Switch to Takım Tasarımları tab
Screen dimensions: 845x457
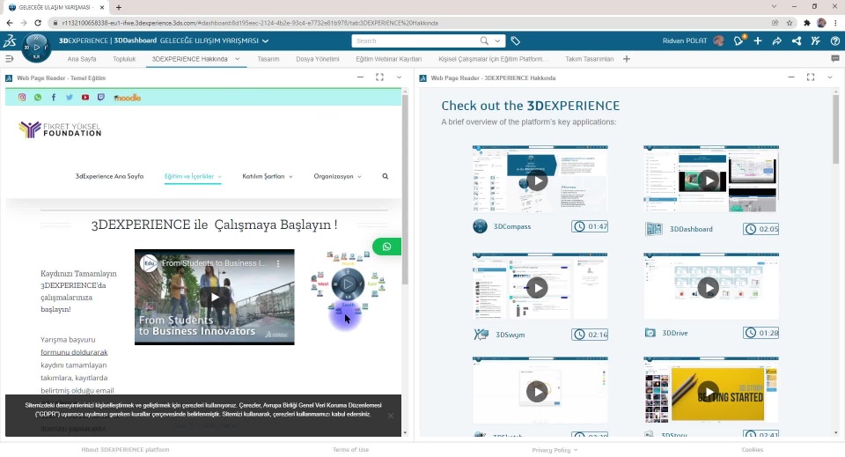(x=589, y=59)
